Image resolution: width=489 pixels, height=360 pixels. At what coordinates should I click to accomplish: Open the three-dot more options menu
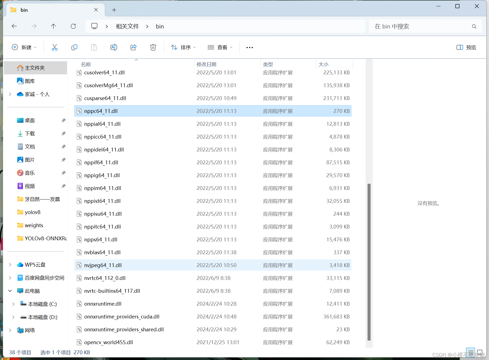click(x=249, y=48)
